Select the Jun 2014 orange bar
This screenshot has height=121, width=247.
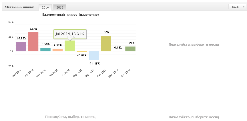[x=57, y=50]
